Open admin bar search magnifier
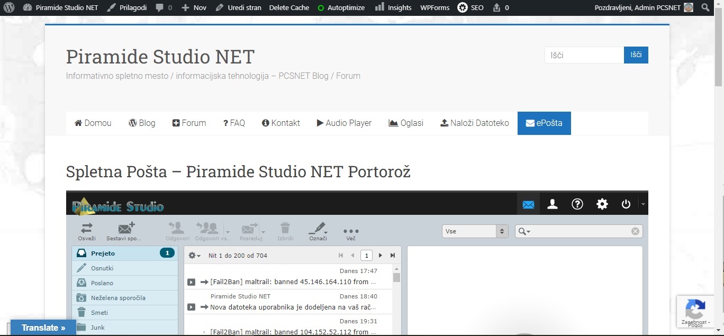Screen dimensions: 724x336 click(x=705, y=7)
